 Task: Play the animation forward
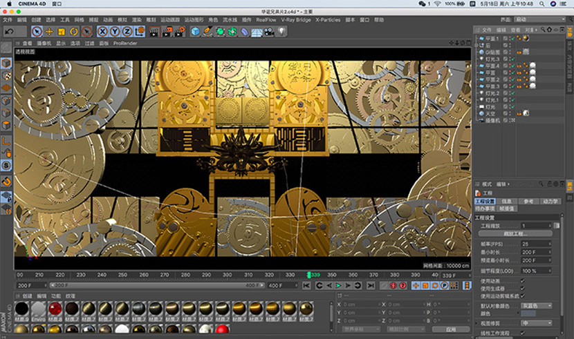(338, 285)
